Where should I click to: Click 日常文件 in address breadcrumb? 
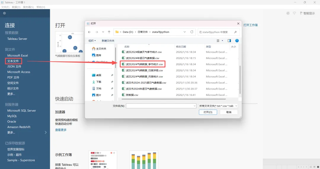click(143, 32)
